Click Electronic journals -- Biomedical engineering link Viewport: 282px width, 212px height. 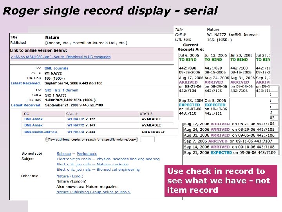(98, 170)
